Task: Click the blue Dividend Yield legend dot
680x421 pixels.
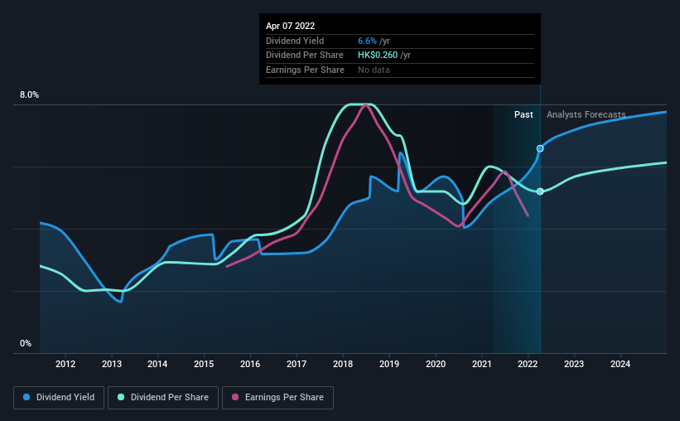Action: point(27,397)
